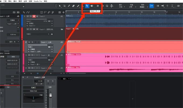The width and height of the screenshot is (183, 108).
Task: Click the detach arrow next to channel X
Action: (x=27, y=77)
